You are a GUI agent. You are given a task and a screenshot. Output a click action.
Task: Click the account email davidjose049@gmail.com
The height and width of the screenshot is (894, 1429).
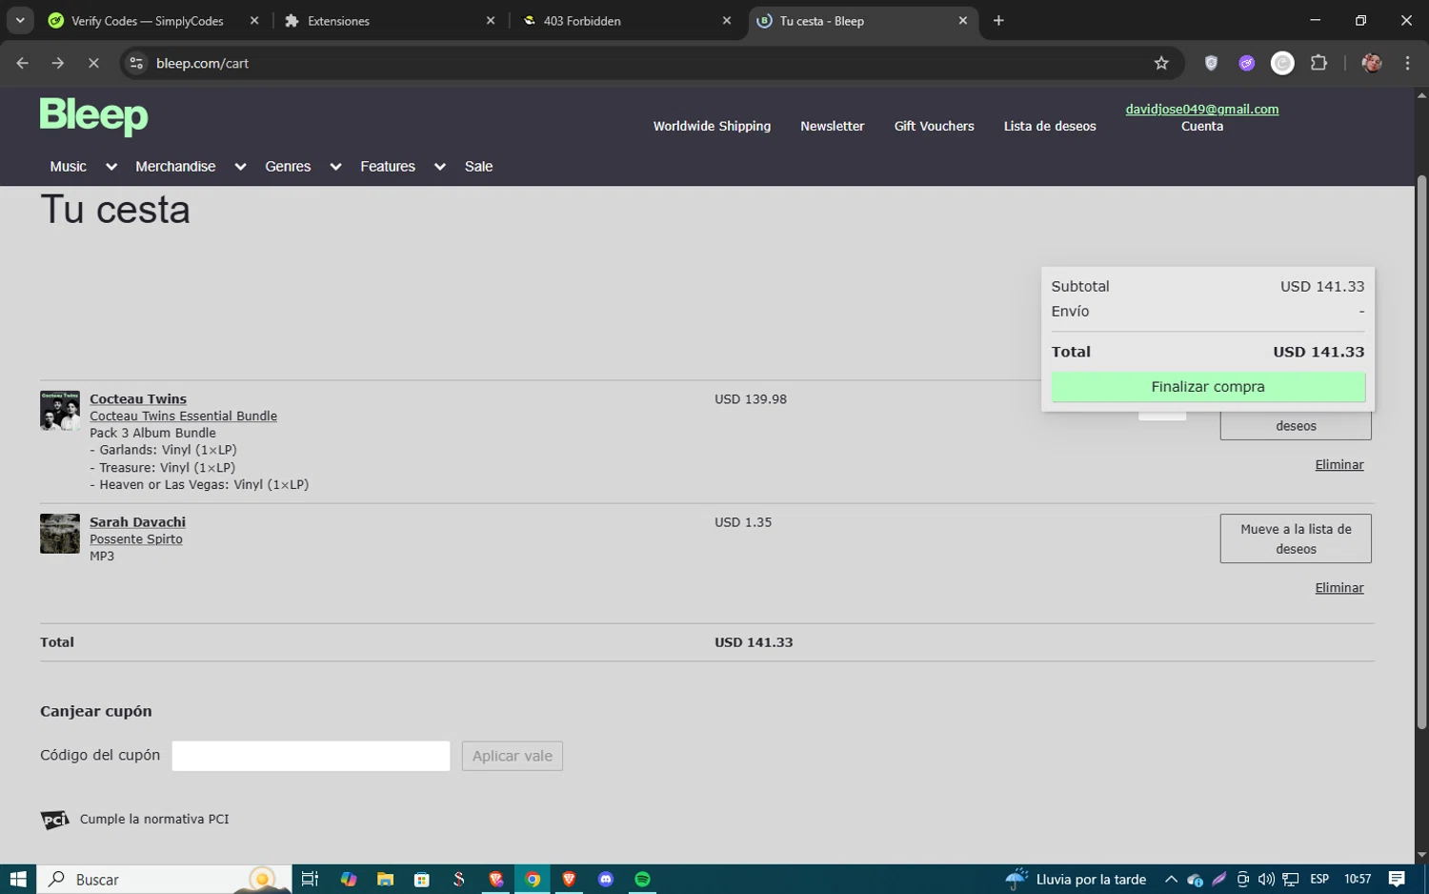point(1201,109)
